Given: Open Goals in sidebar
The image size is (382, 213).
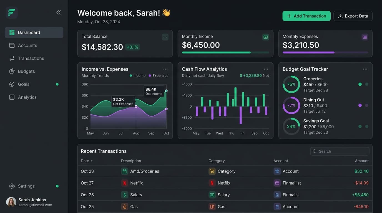Looking at the screenshot, I should point(24,84).
